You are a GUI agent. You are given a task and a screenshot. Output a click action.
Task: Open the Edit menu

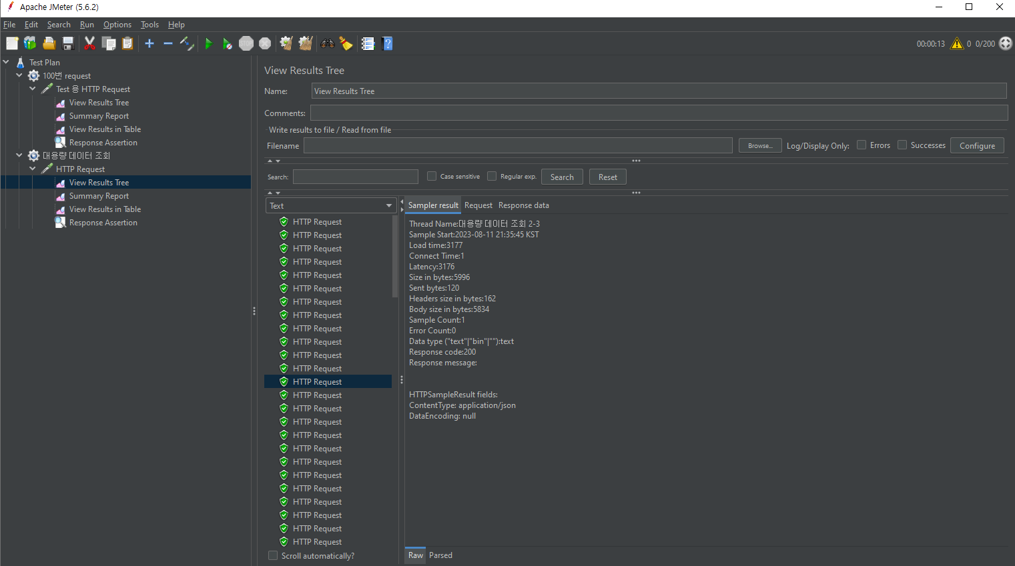click(31, 25)
